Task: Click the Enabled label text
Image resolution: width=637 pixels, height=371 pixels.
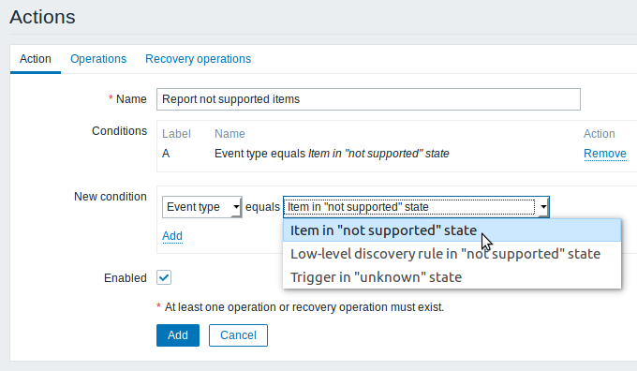Action: [126, 278]
